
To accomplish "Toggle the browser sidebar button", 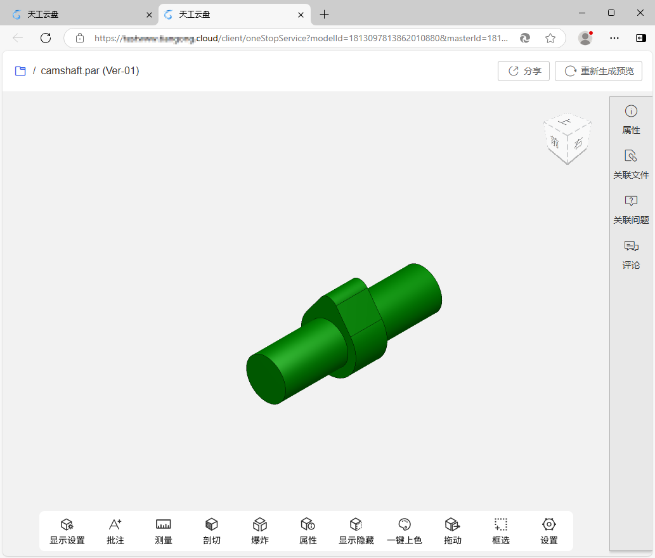I will (641, 38).
